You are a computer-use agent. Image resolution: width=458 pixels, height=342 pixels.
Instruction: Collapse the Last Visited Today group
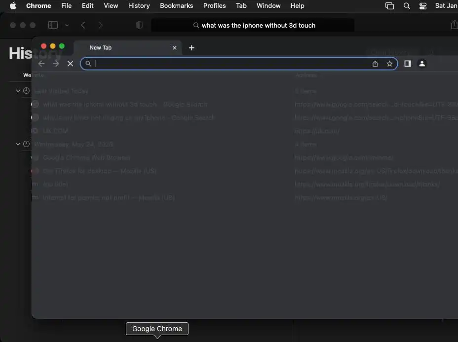(18, 91)
